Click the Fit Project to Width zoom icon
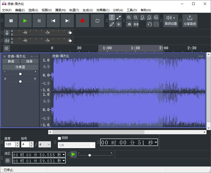This screenshot has width=211, height=173. pos(149,17)
